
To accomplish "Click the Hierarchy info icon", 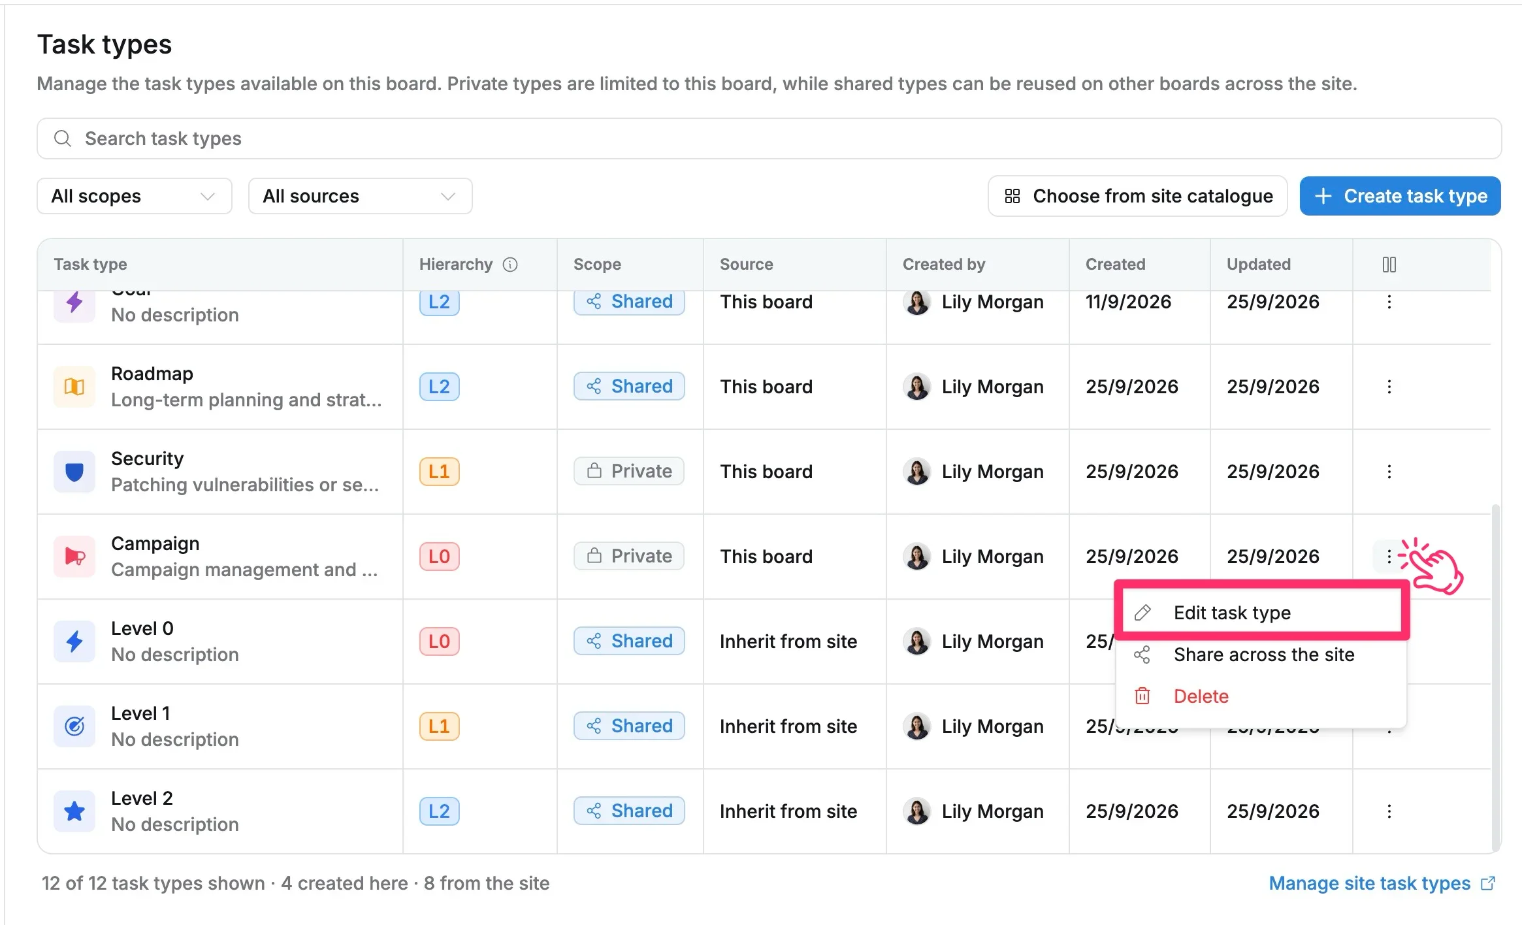I will point(510,264).
